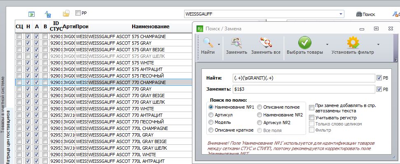Select the Модель radio button

(211, 122)
